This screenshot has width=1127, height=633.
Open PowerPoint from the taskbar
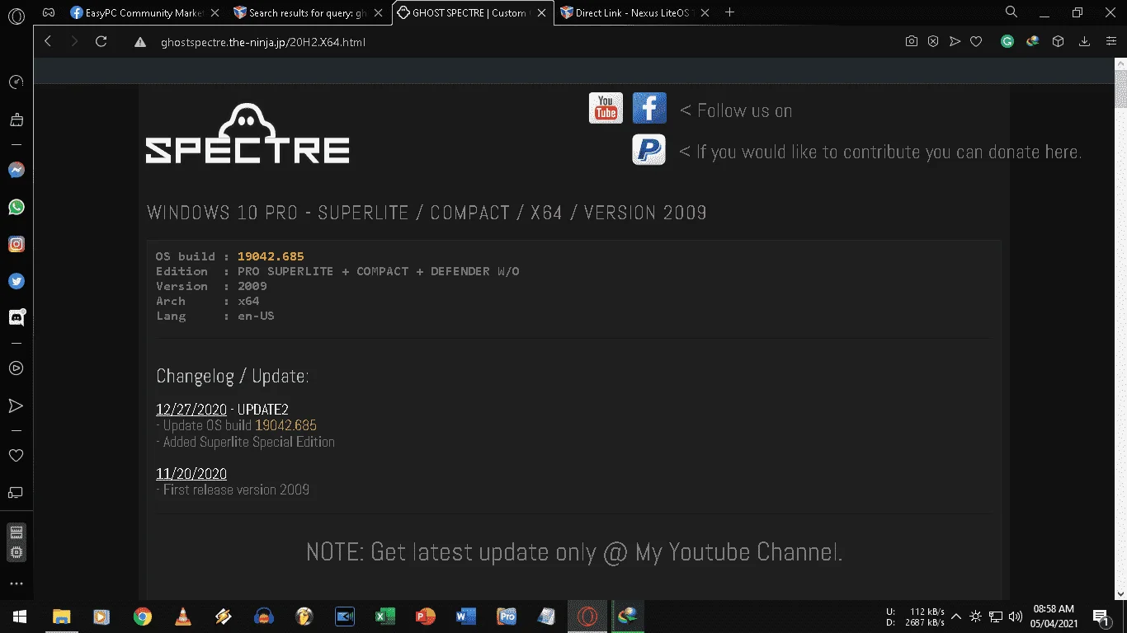pos(426,616)
